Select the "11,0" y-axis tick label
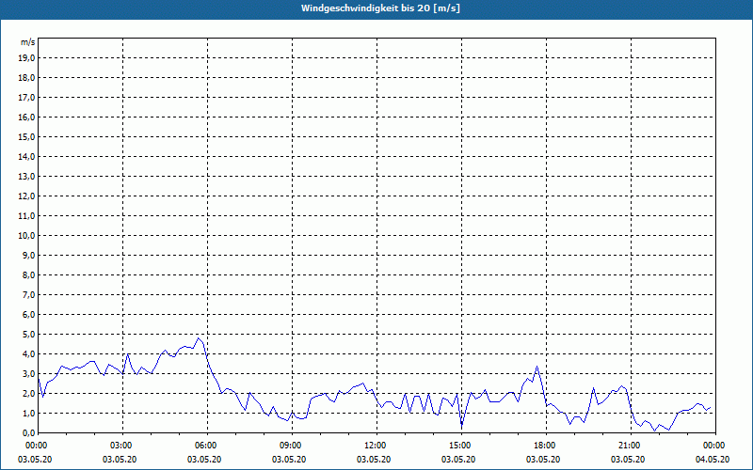 (x=27, y=216)
